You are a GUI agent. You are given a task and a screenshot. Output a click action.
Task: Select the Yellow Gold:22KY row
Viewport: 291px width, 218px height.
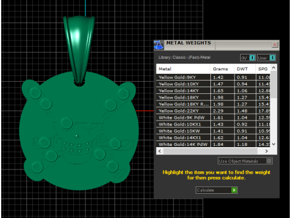tap(213, 111)
